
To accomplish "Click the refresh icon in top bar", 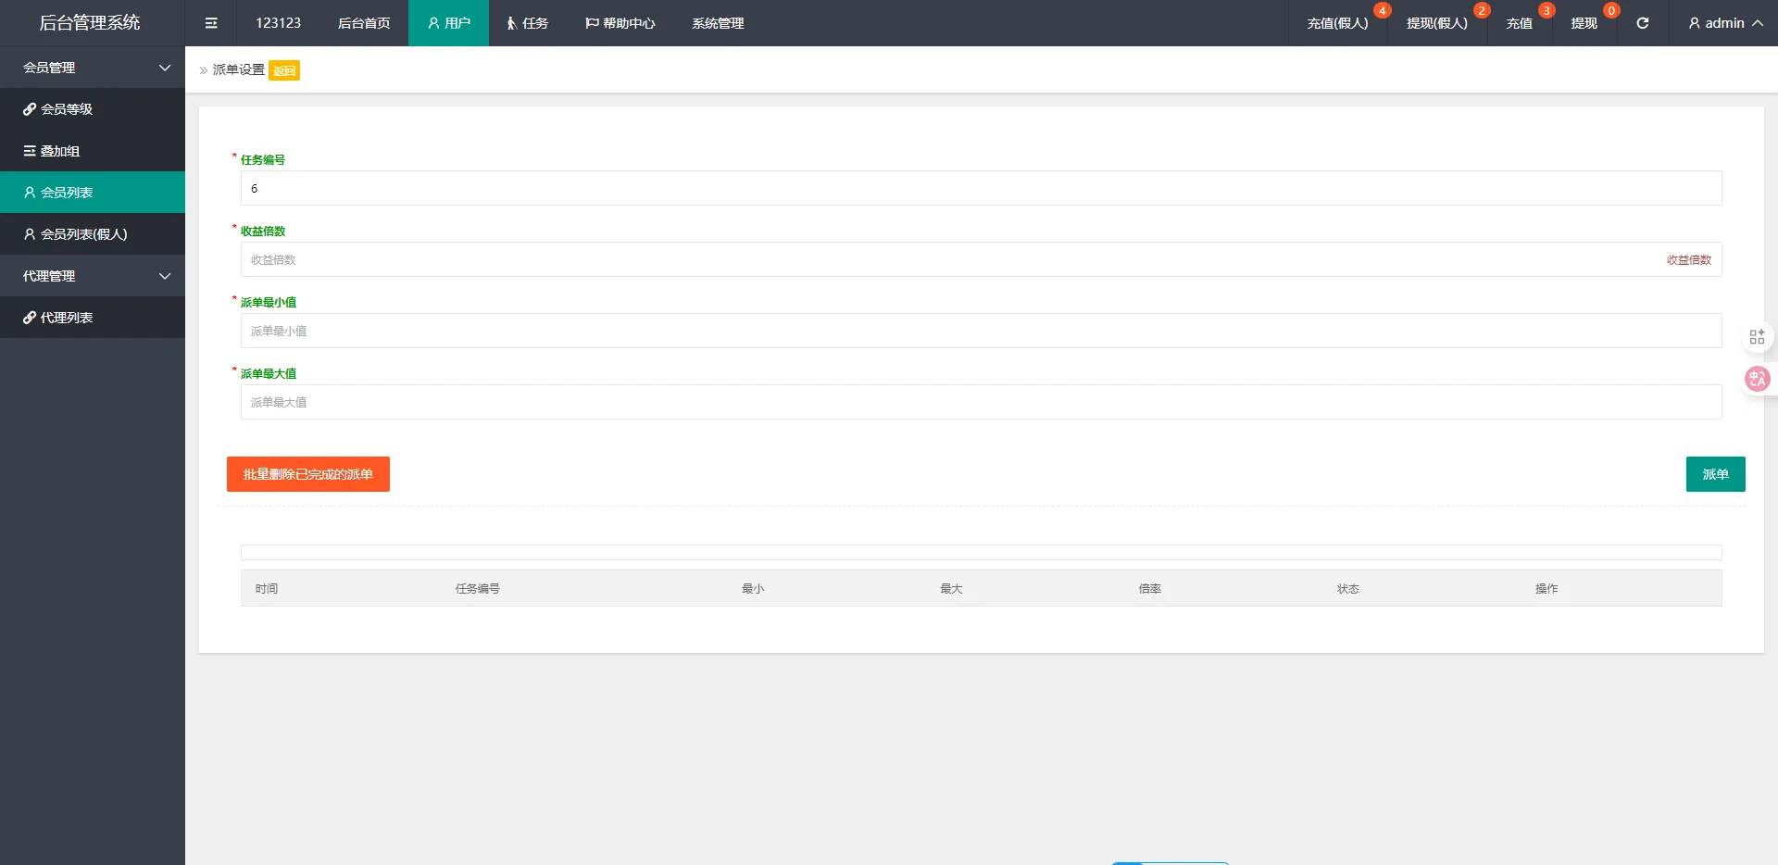I will point(1642,23).
